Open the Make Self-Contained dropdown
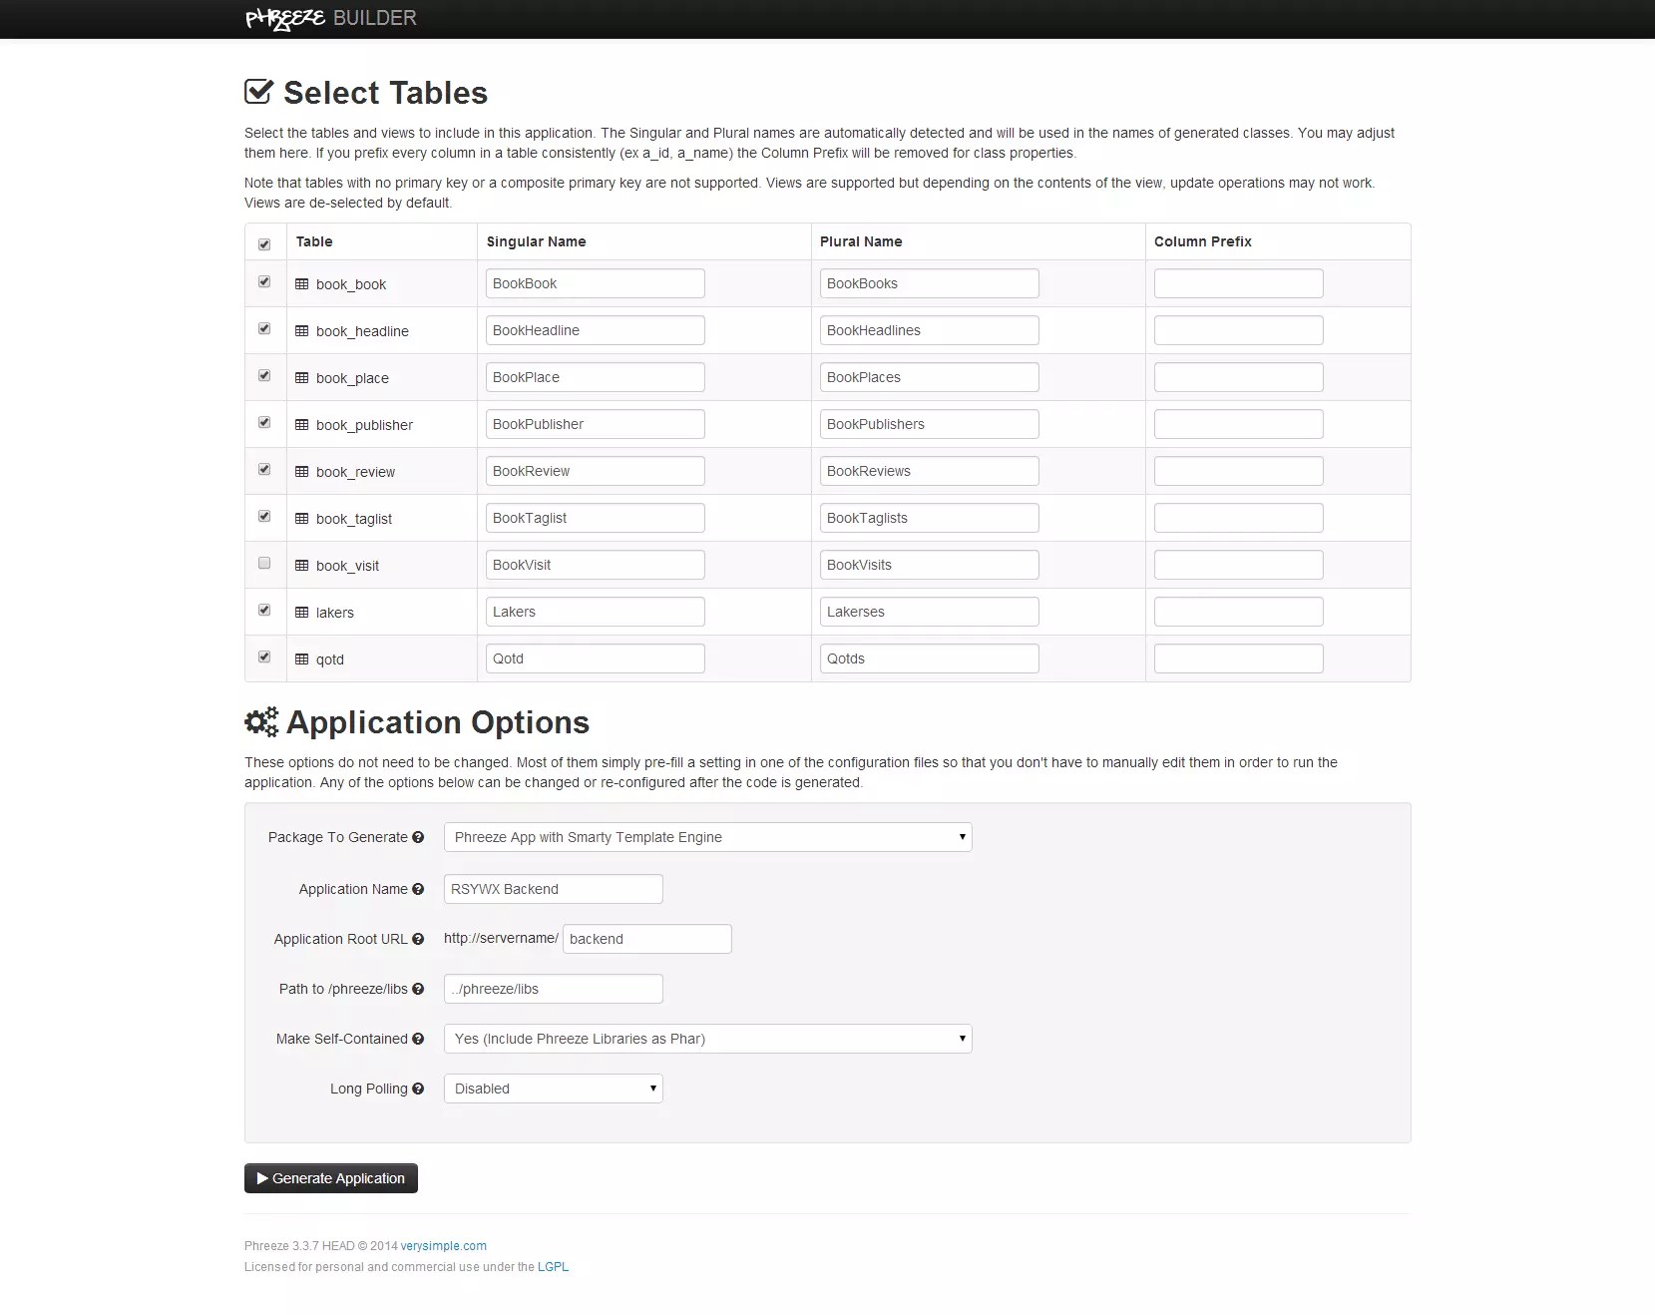 point(707,1039)
